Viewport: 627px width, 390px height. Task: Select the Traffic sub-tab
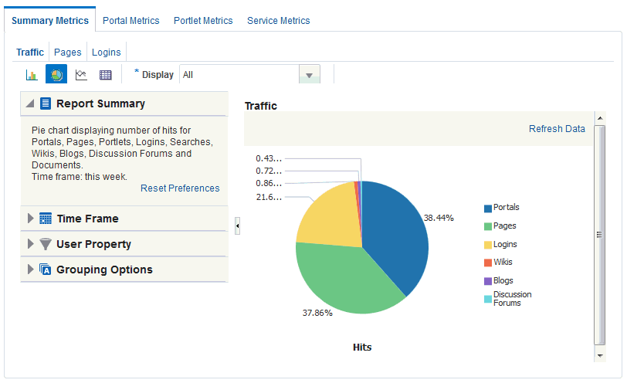[x=30, y=53]
